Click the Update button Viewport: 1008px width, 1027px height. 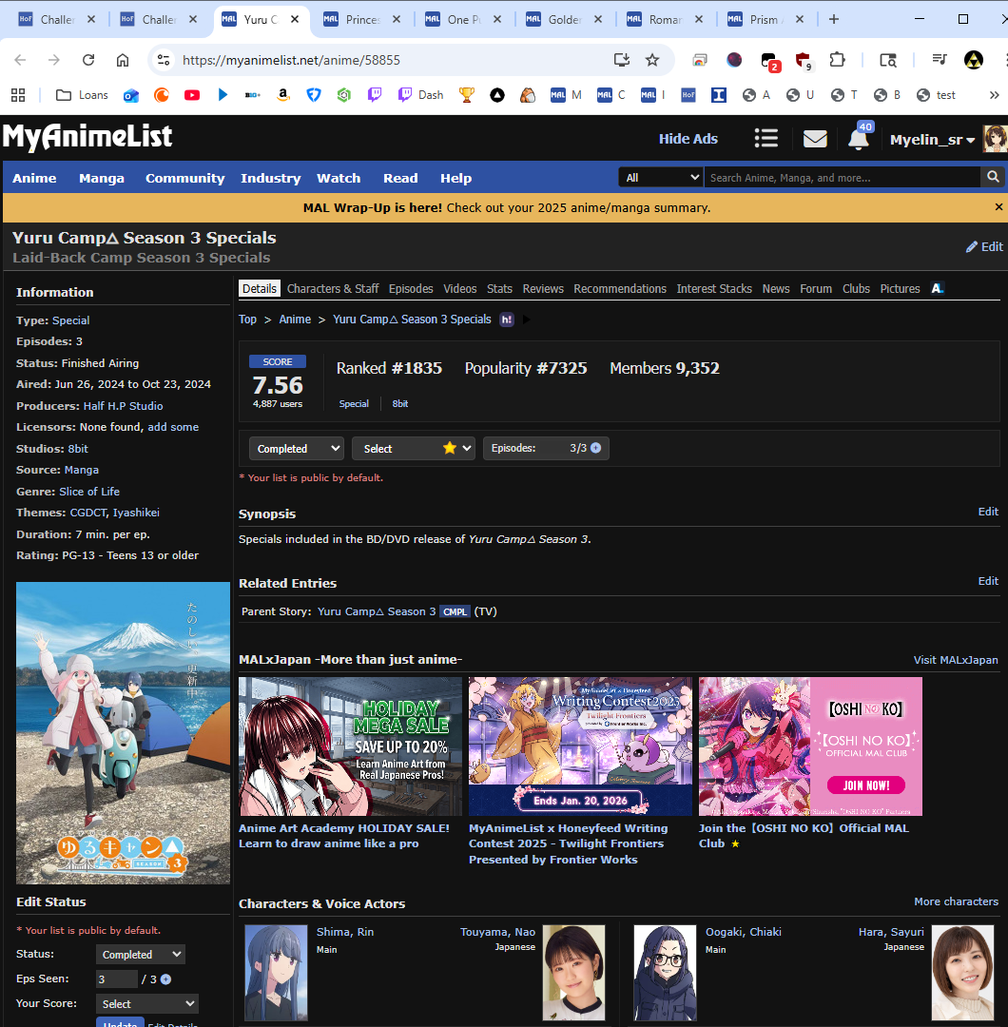120,1021
